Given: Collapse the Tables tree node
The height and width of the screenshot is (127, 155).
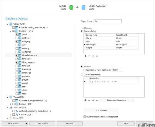Looking at the screenshot, I should (x=7, y=24).
